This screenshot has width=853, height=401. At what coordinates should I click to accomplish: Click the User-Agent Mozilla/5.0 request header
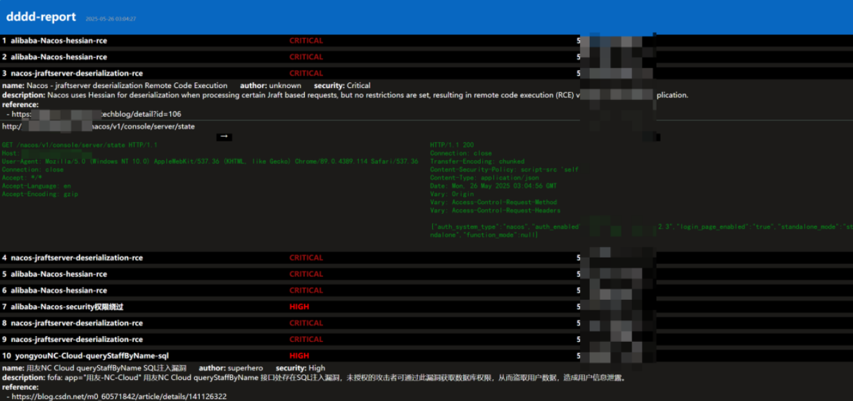point(210,161)
